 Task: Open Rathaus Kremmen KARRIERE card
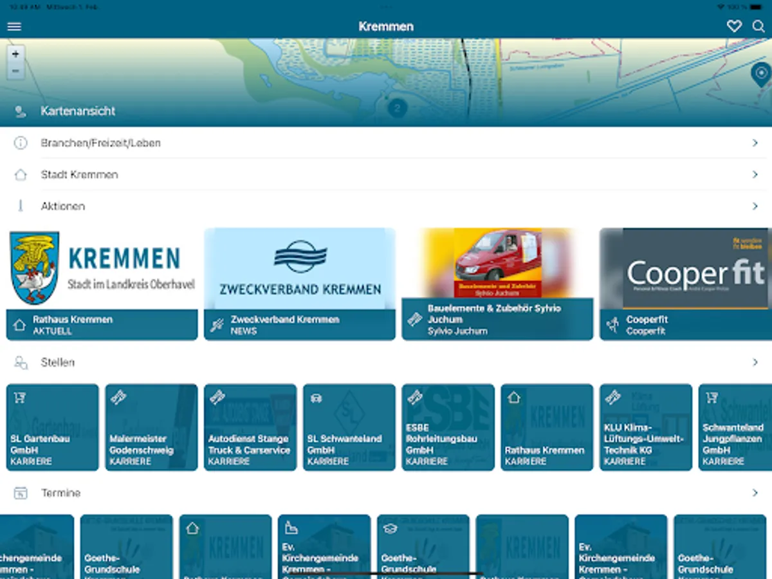coord(547,427)
